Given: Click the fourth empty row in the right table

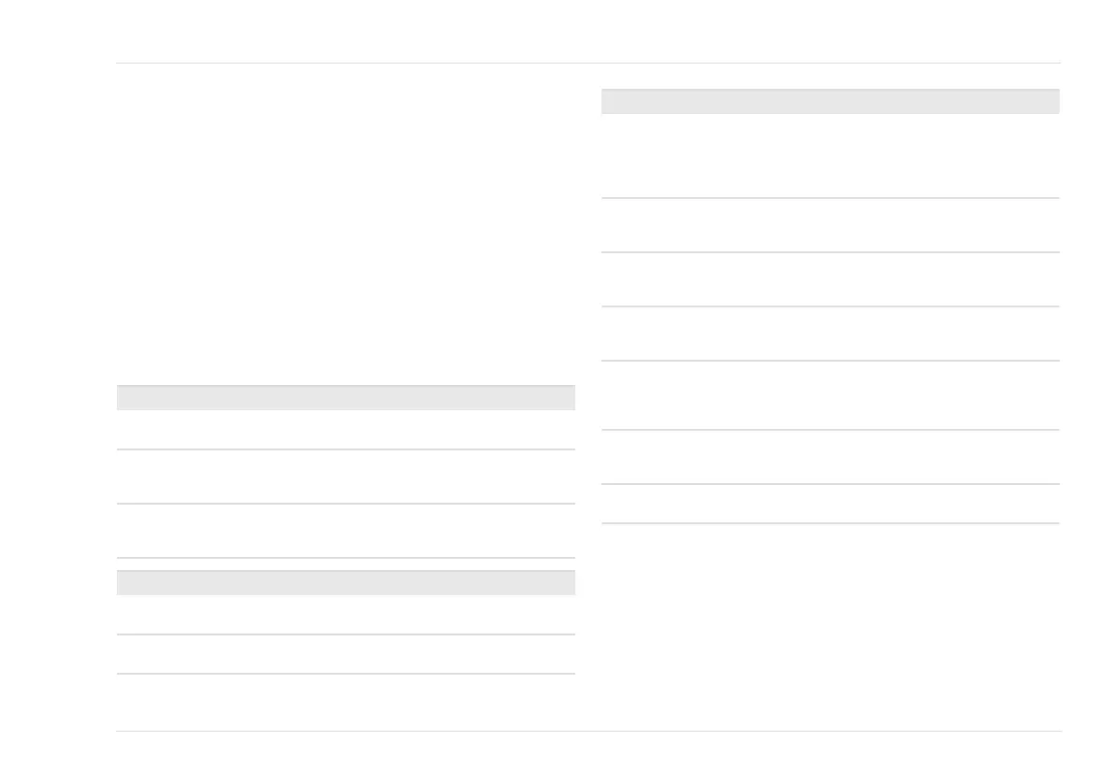Looking at the screenshot, I should (830, 334).
